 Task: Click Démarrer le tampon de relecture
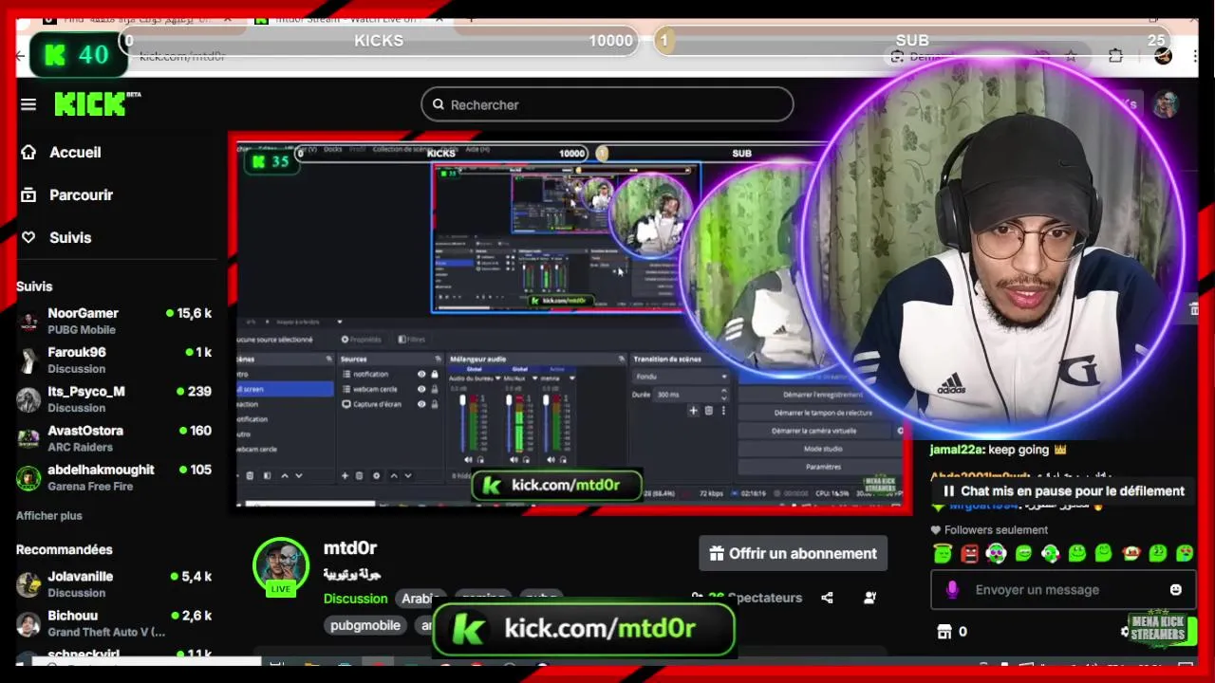tap(824, 413)
